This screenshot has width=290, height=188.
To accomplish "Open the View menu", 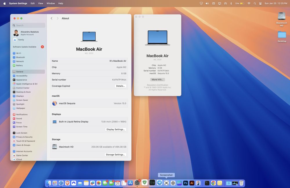I will (x=41, y=3).
